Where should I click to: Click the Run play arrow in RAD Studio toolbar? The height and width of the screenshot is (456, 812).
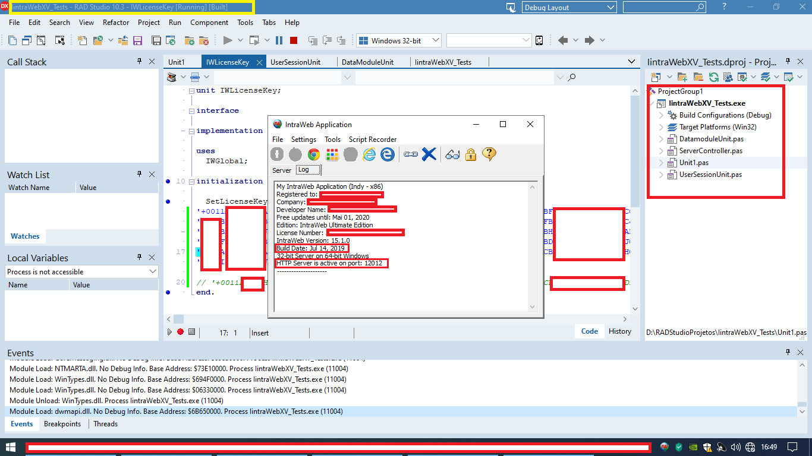227,40
